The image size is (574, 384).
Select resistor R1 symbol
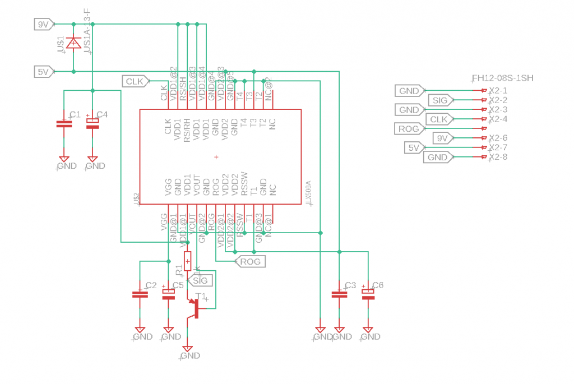click(x=187, y=261)
